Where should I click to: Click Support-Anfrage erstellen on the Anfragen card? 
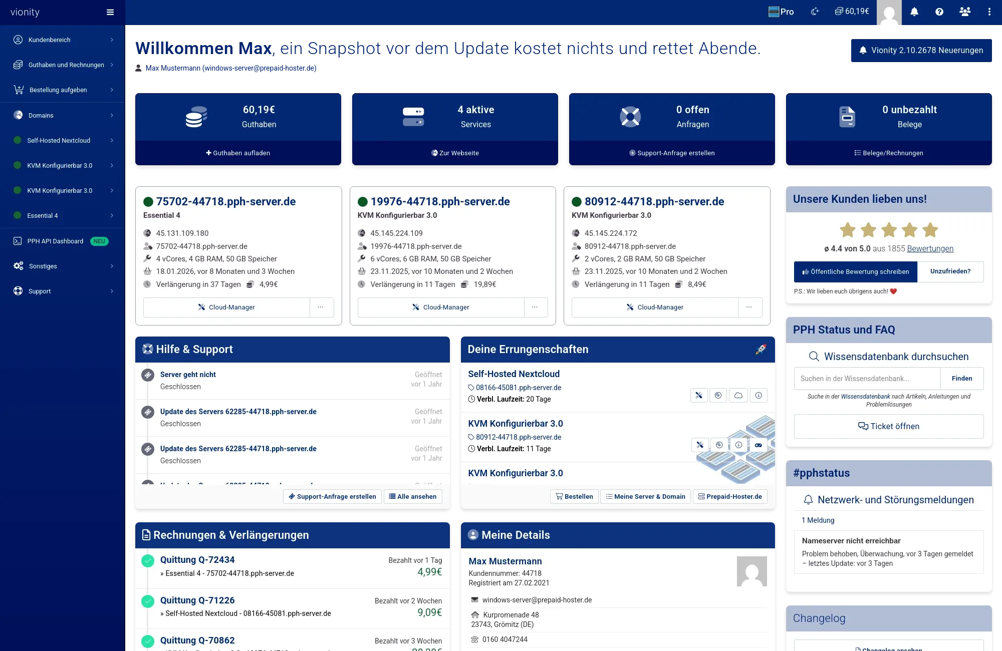(672, 153)
